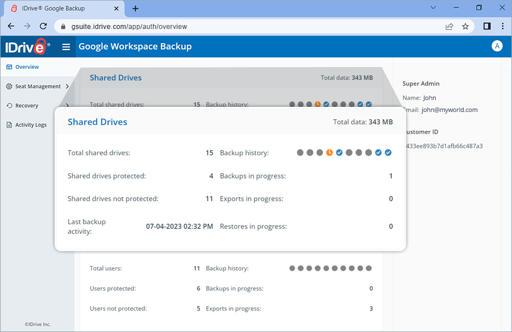Bookmark the page with the star icon

466,26
